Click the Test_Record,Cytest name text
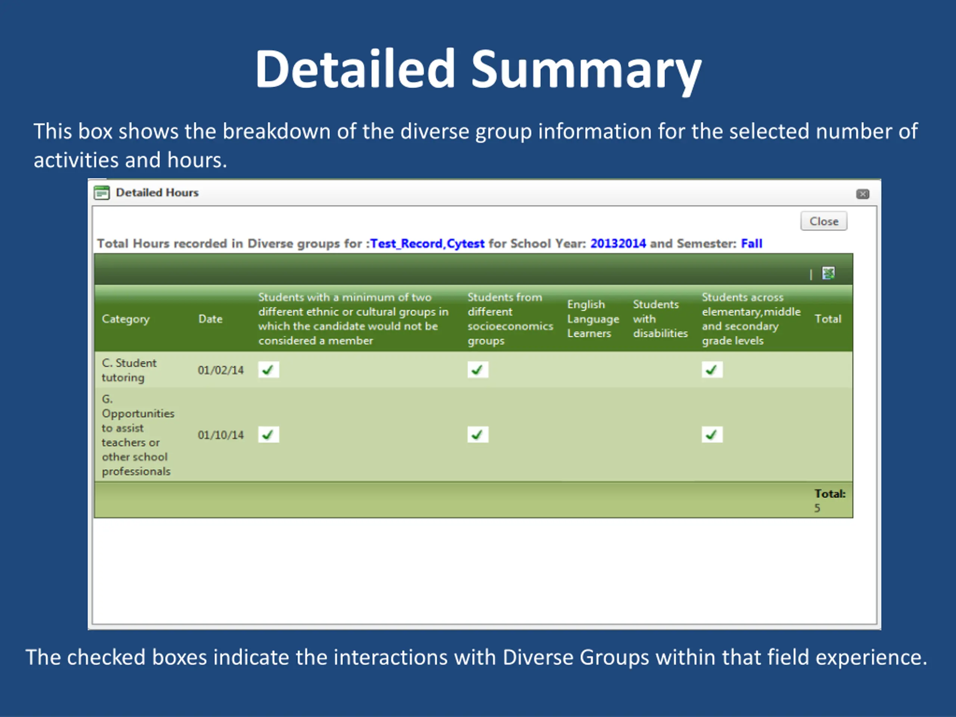Image resolution: width=956 pixels, height=717 pixels. click(427, 244)
